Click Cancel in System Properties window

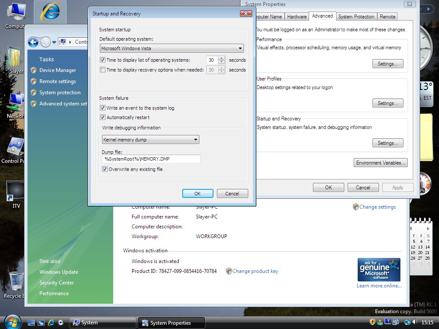(363, 188)
